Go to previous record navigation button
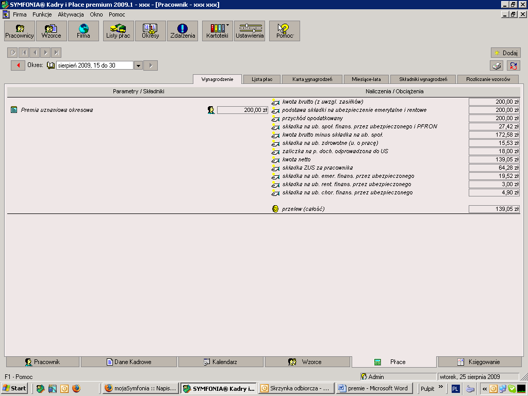The height and width of the screenshot is (396, 528). click(35, 53)
